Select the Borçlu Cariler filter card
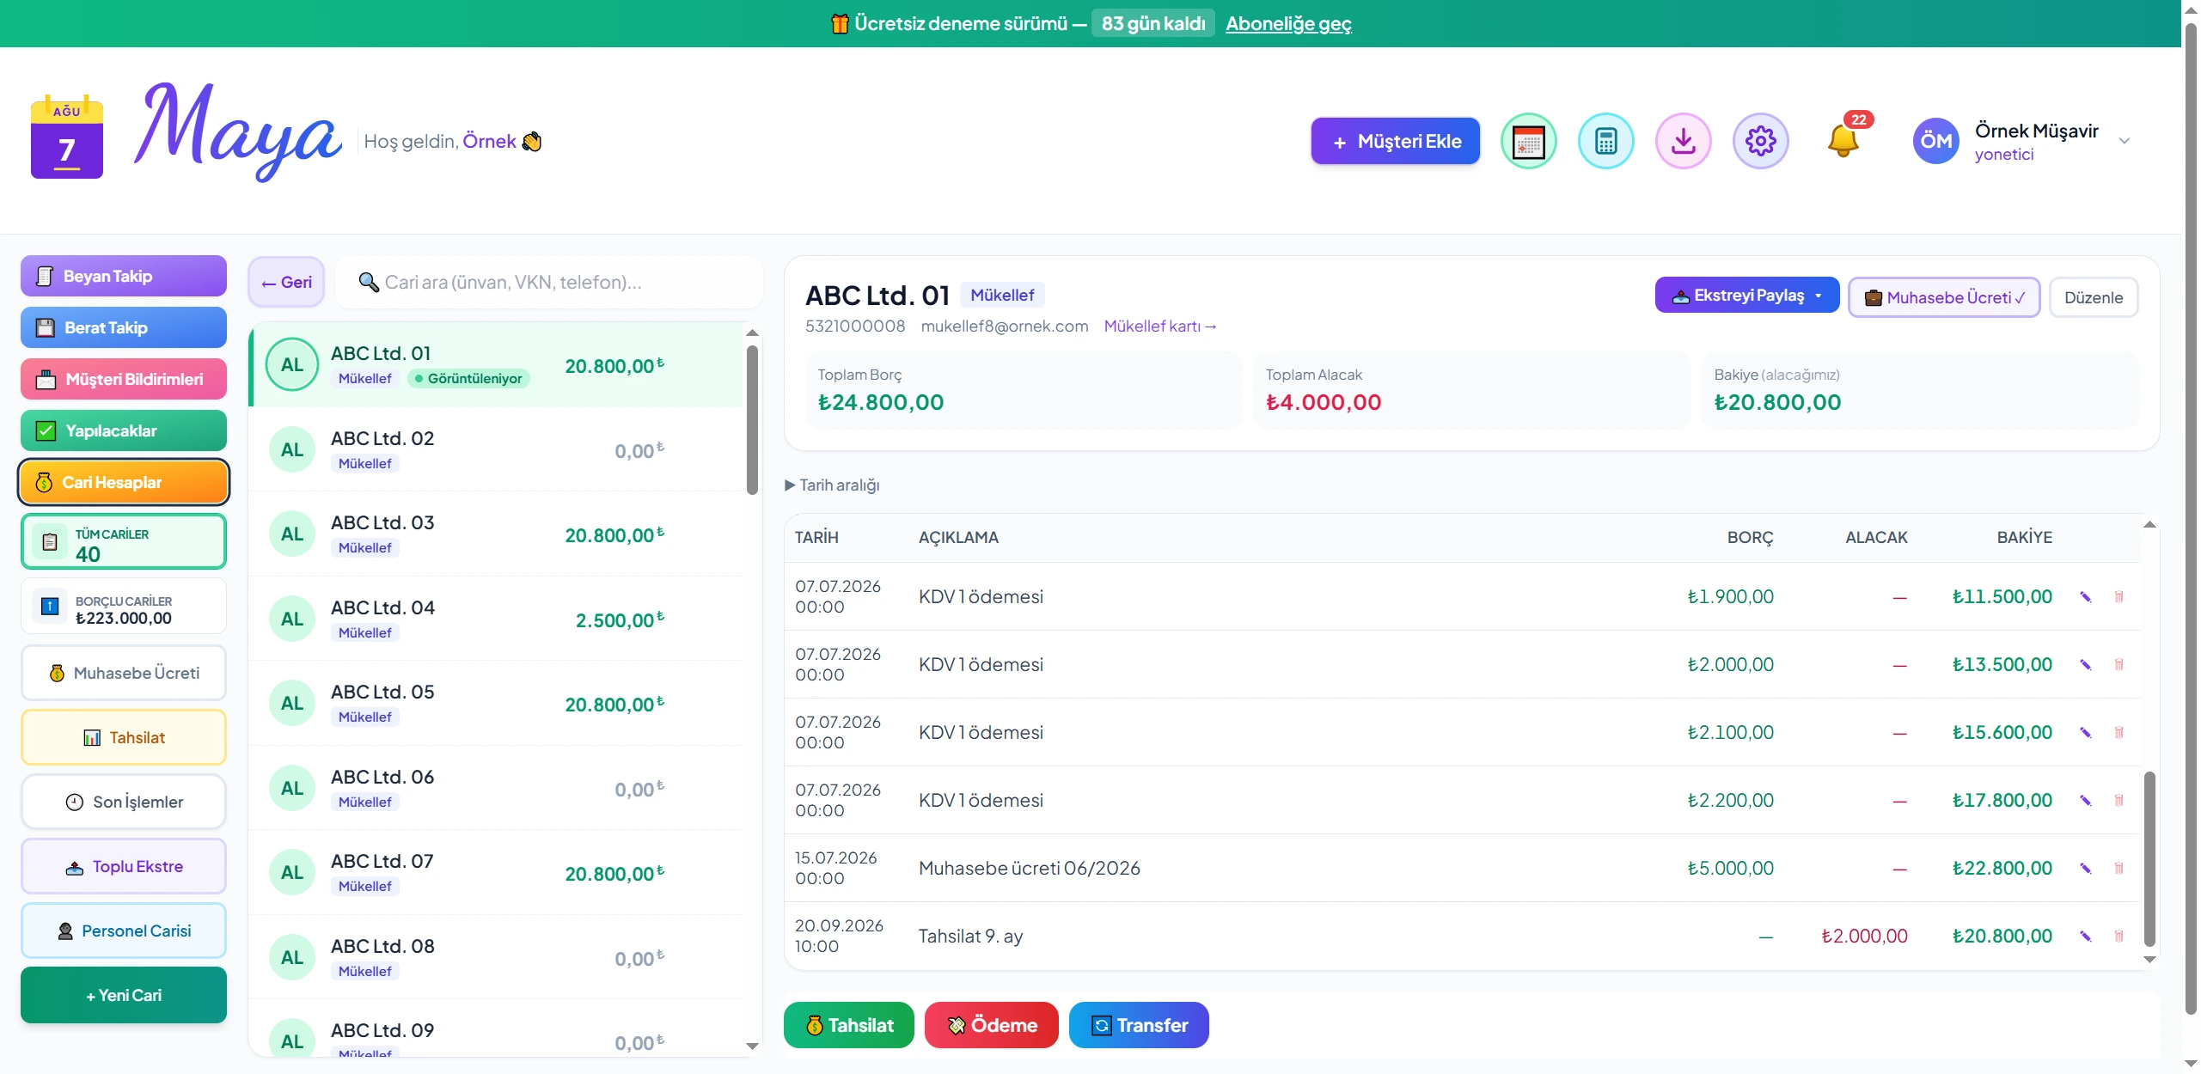Screen dimensions: 2201x1074 click(x=124, y=607)
